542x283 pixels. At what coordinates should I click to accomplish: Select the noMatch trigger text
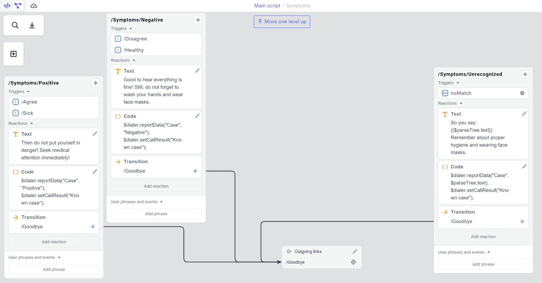[x=461, y=93]
